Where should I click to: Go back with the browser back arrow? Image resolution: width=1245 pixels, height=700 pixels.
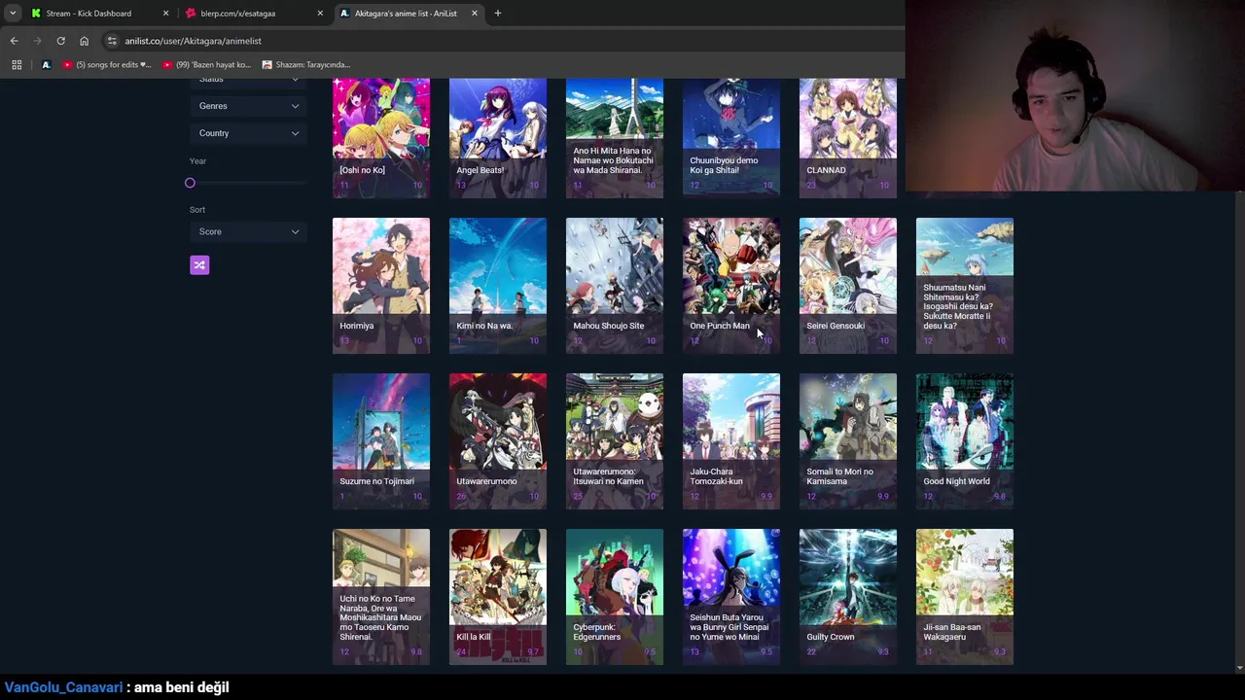(14, 41)
